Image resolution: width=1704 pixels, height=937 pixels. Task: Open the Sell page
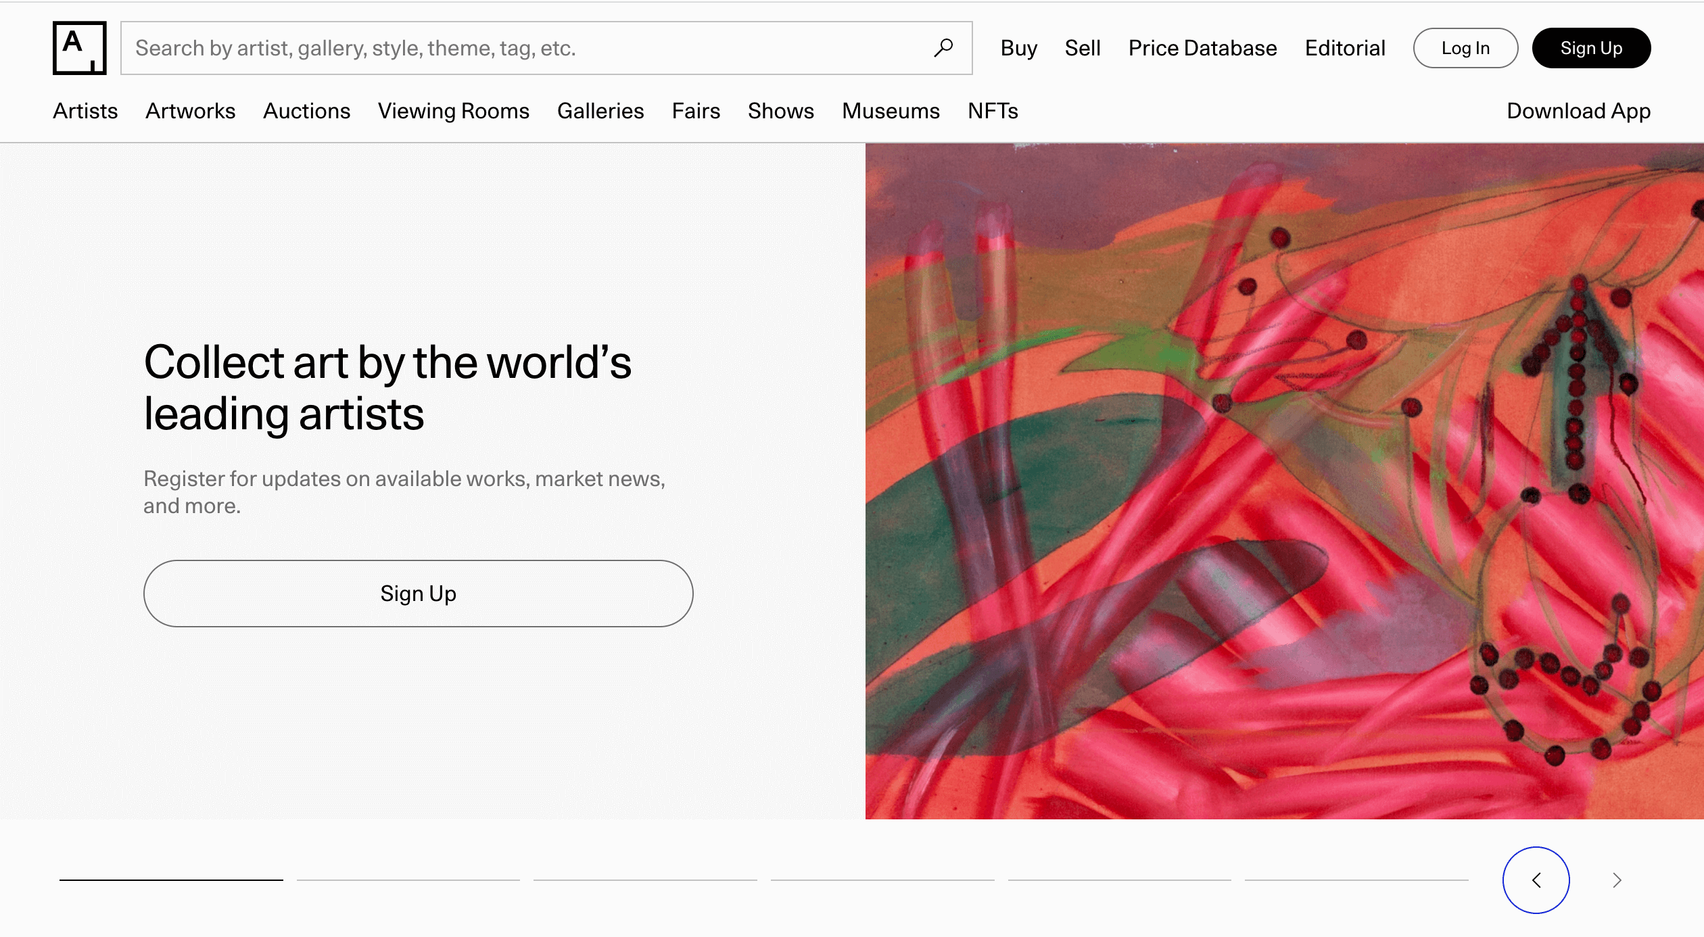pyautogui.click(x=1082, y=48)
